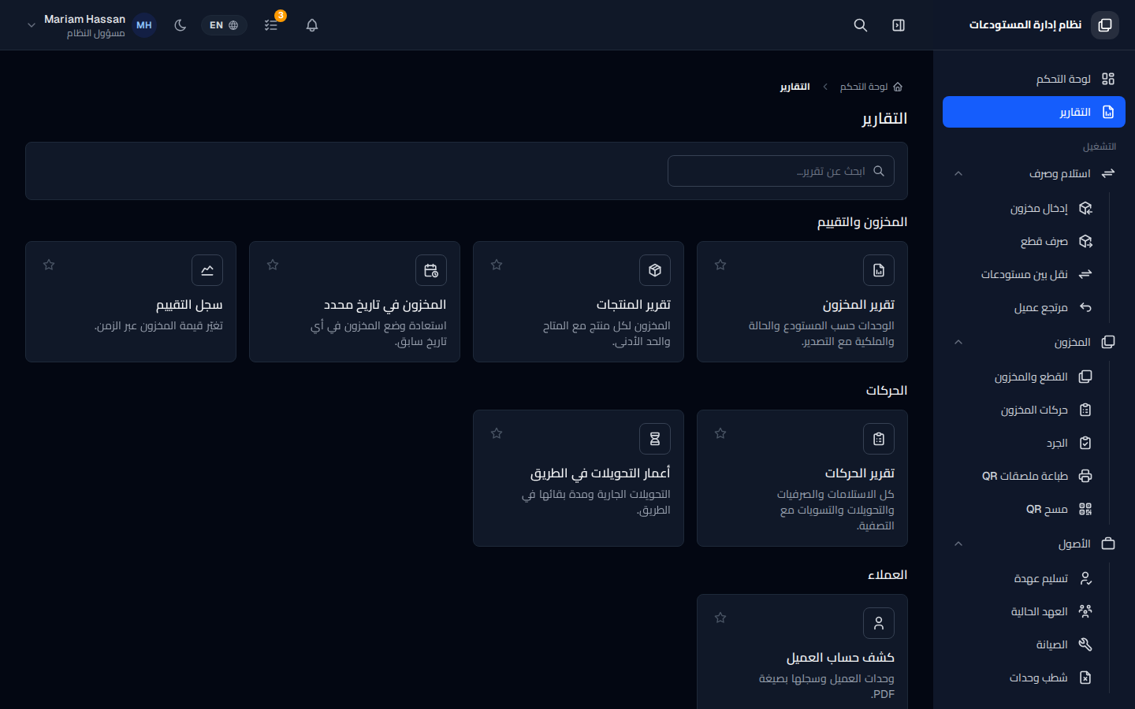
Task: Click the لوحة التحكم breadcrumb link
Action: pos(871,87)
